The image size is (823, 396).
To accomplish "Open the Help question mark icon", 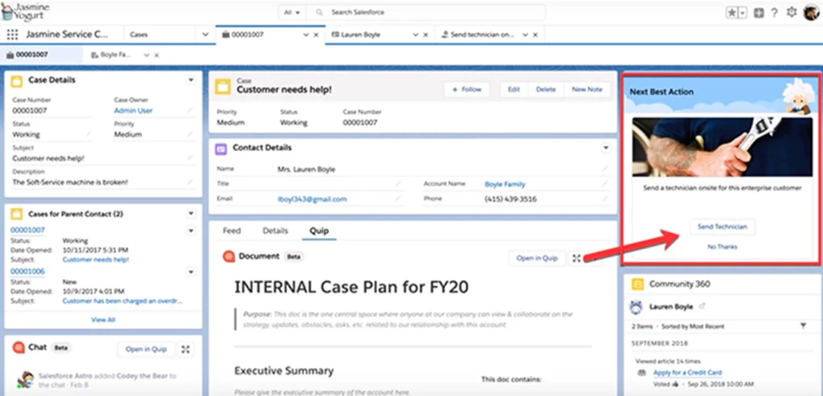I will (774, 13).
